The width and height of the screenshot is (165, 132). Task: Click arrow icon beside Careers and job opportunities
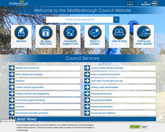tap(12, 87)
